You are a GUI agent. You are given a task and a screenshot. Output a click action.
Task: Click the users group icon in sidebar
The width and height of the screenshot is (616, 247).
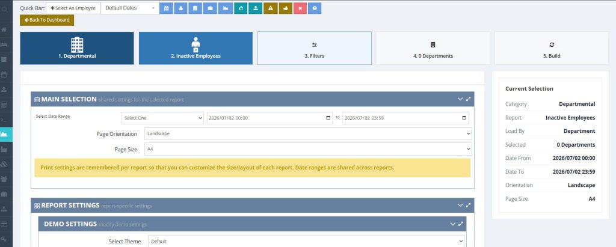[x=4, y=179]
